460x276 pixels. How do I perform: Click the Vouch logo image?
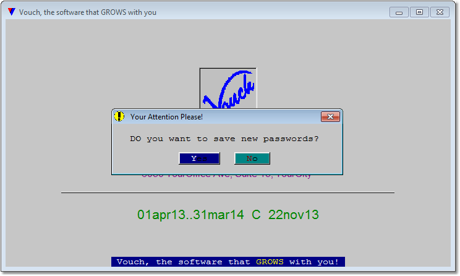pos(228,88)
